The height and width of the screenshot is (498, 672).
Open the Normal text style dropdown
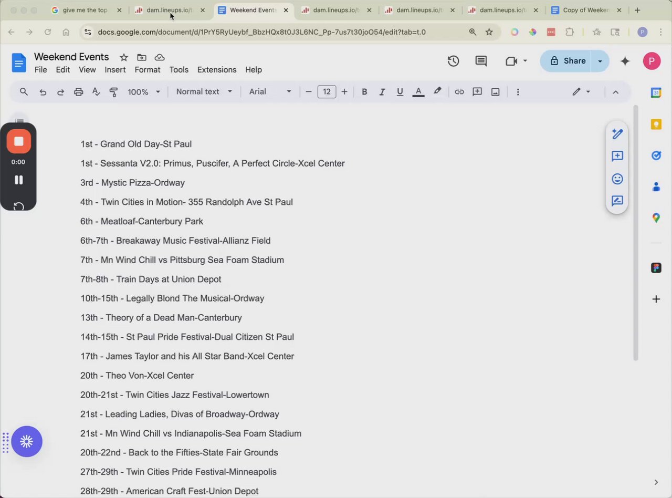(x=204, y=92)
